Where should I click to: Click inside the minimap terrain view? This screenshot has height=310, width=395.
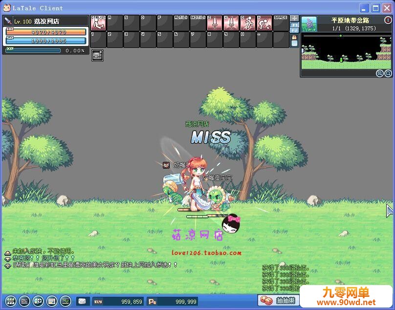tap(346, 51)
